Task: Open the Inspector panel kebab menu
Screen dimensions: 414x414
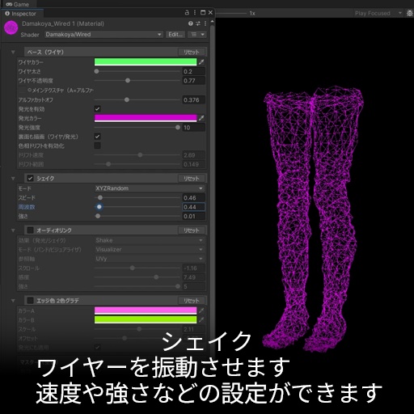Action: pyautogui.click(x=195, y=13)
